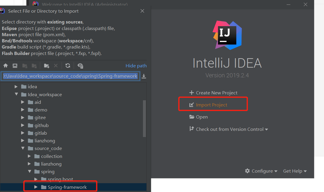Select the Project directory toolbar icon
This screenshot has width=324, height=192.
[x=25, y=66]
